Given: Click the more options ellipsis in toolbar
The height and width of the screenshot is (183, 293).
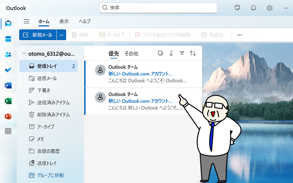Looking at the screenshot, I should coord(240,35).
